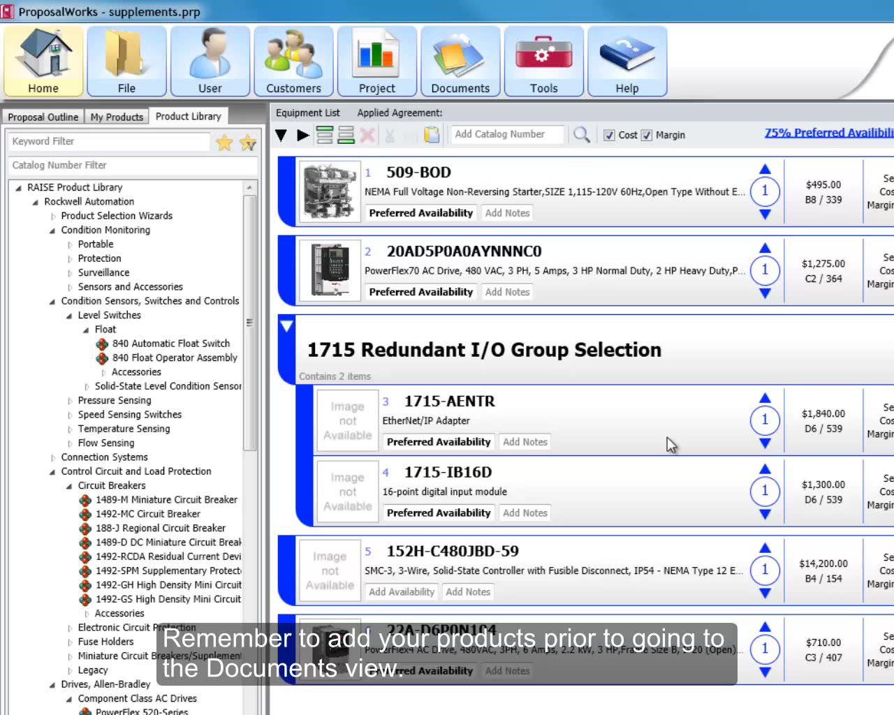The width and height of the screenshot is (894, 715).
Task: Click the insert group below icon
Action: [x=346, y=135]
